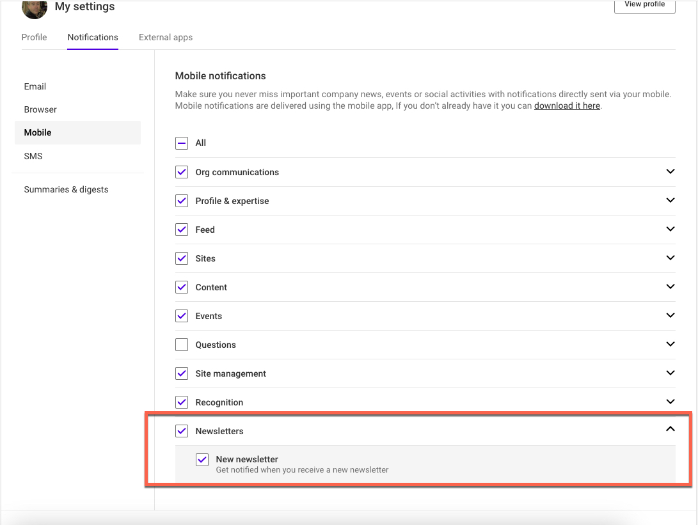Toggle the Sites notifications checkbox

click(x=182, y=258)
